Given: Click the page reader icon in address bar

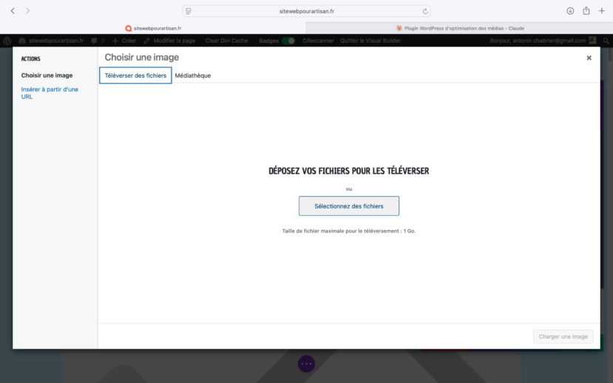Looking at the screenshot, I should 189,11.
